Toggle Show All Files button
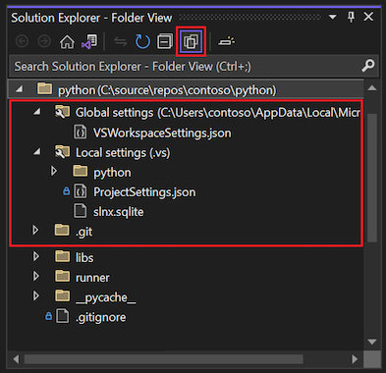The height and width of the screenshot is (373, 386). click(192, 42)
